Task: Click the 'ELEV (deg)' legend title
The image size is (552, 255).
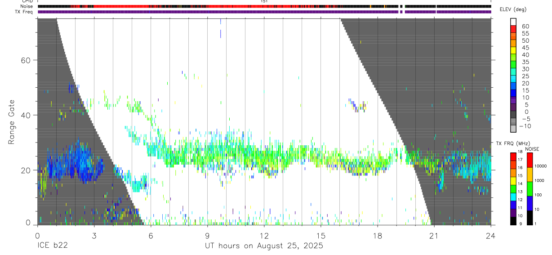Action: click(513, 9)
